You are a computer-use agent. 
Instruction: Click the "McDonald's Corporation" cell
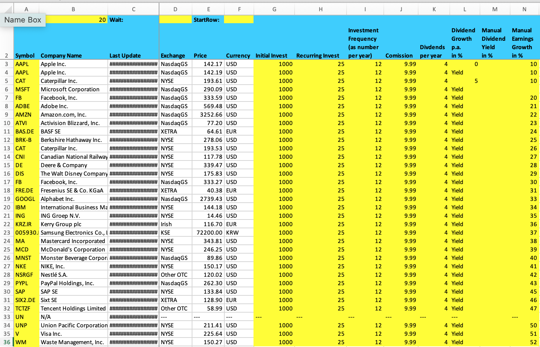(x=73, y=249)
